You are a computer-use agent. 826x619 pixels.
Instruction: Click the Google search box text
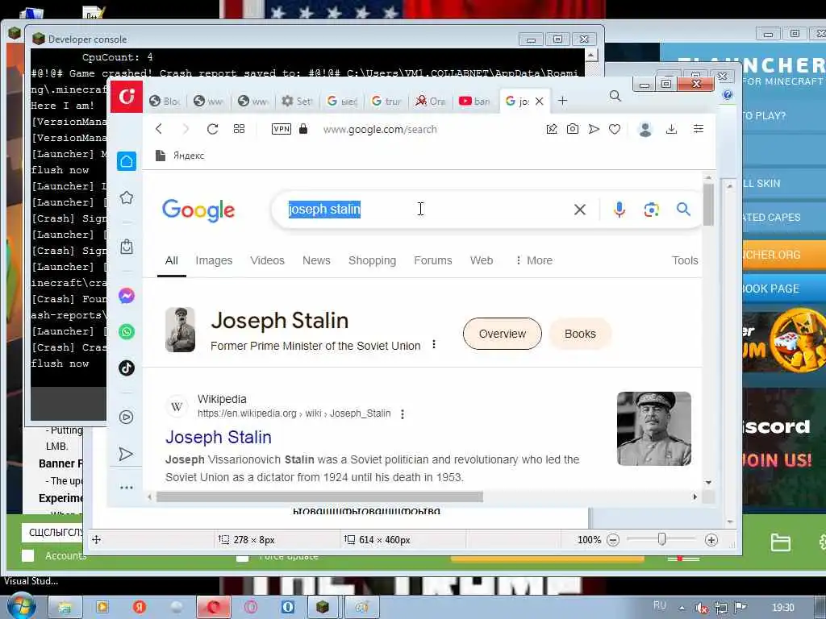324,209
